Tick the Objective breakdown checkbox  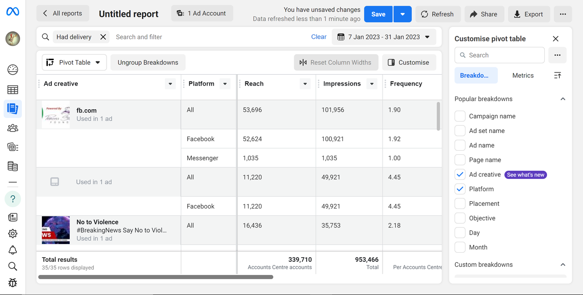tap(460, 218)
